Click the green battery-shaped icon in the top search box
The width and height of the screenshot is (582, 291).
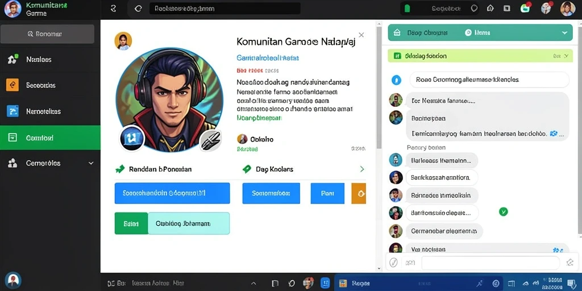(x=407, y=9)
